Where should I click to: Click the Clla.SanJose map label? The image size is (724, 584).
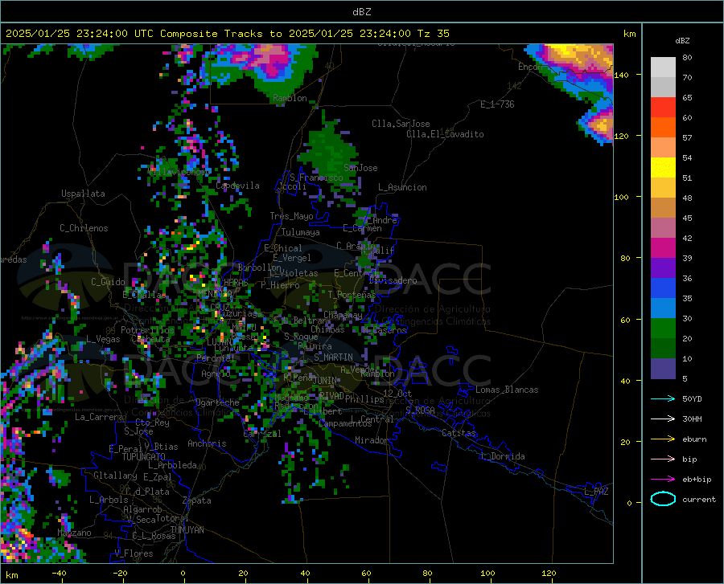click(x=401, y=124)
